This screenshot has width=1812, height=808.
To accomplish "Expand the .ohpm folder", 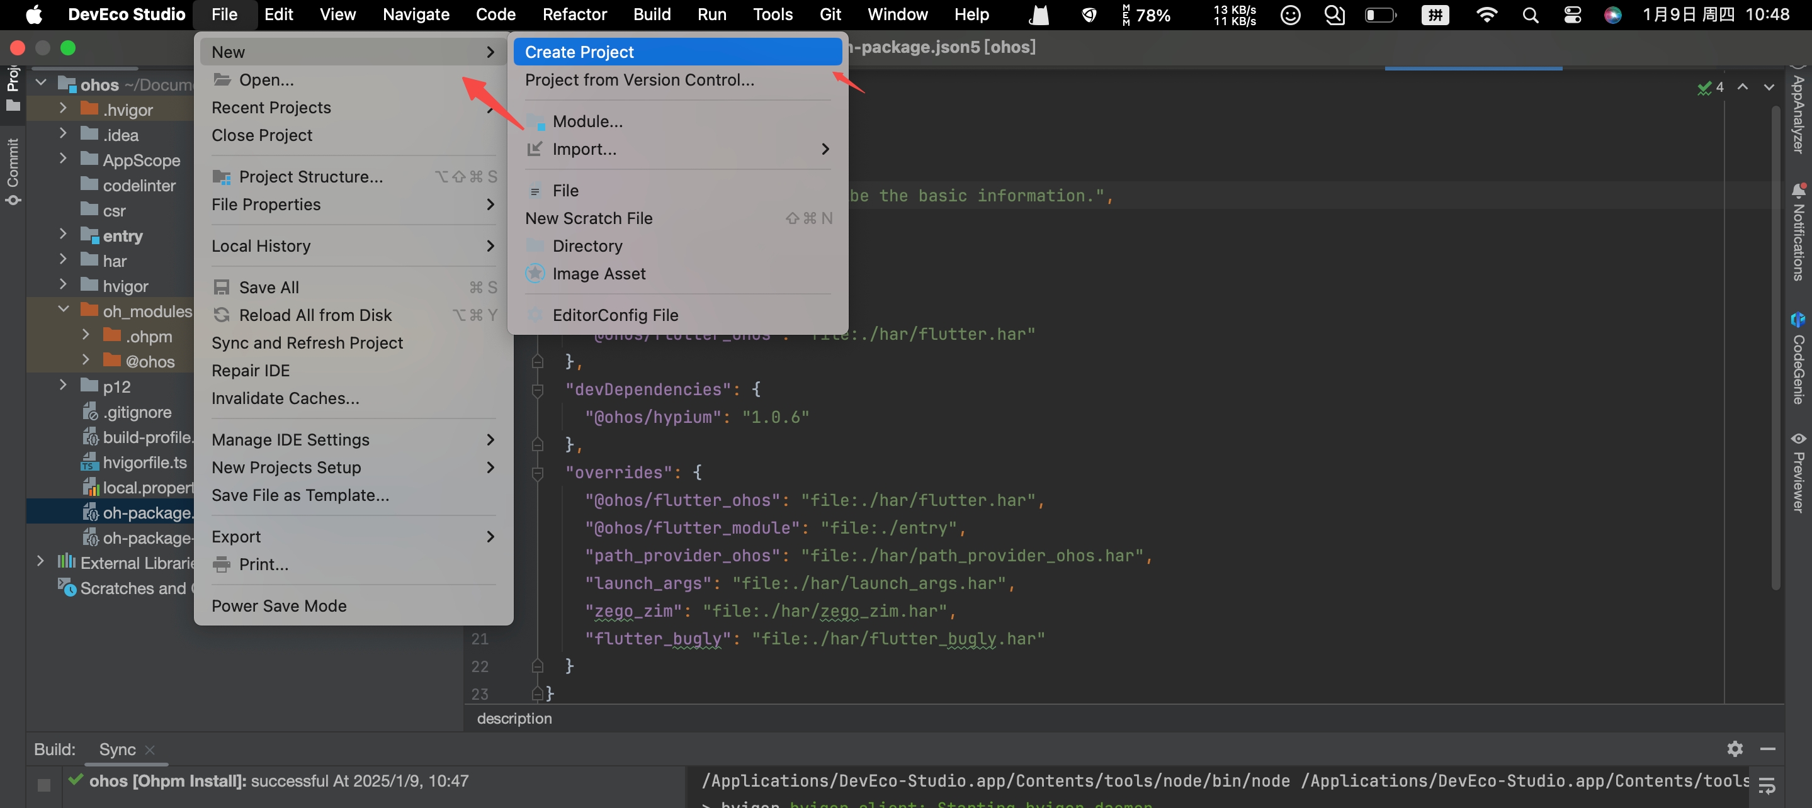I will pyautogui.click(x=86, y=335).
